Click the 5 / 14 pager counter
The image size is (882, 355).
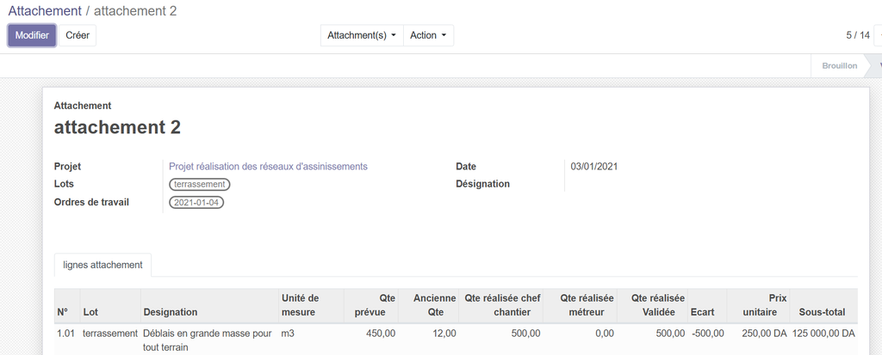(857, 35)
